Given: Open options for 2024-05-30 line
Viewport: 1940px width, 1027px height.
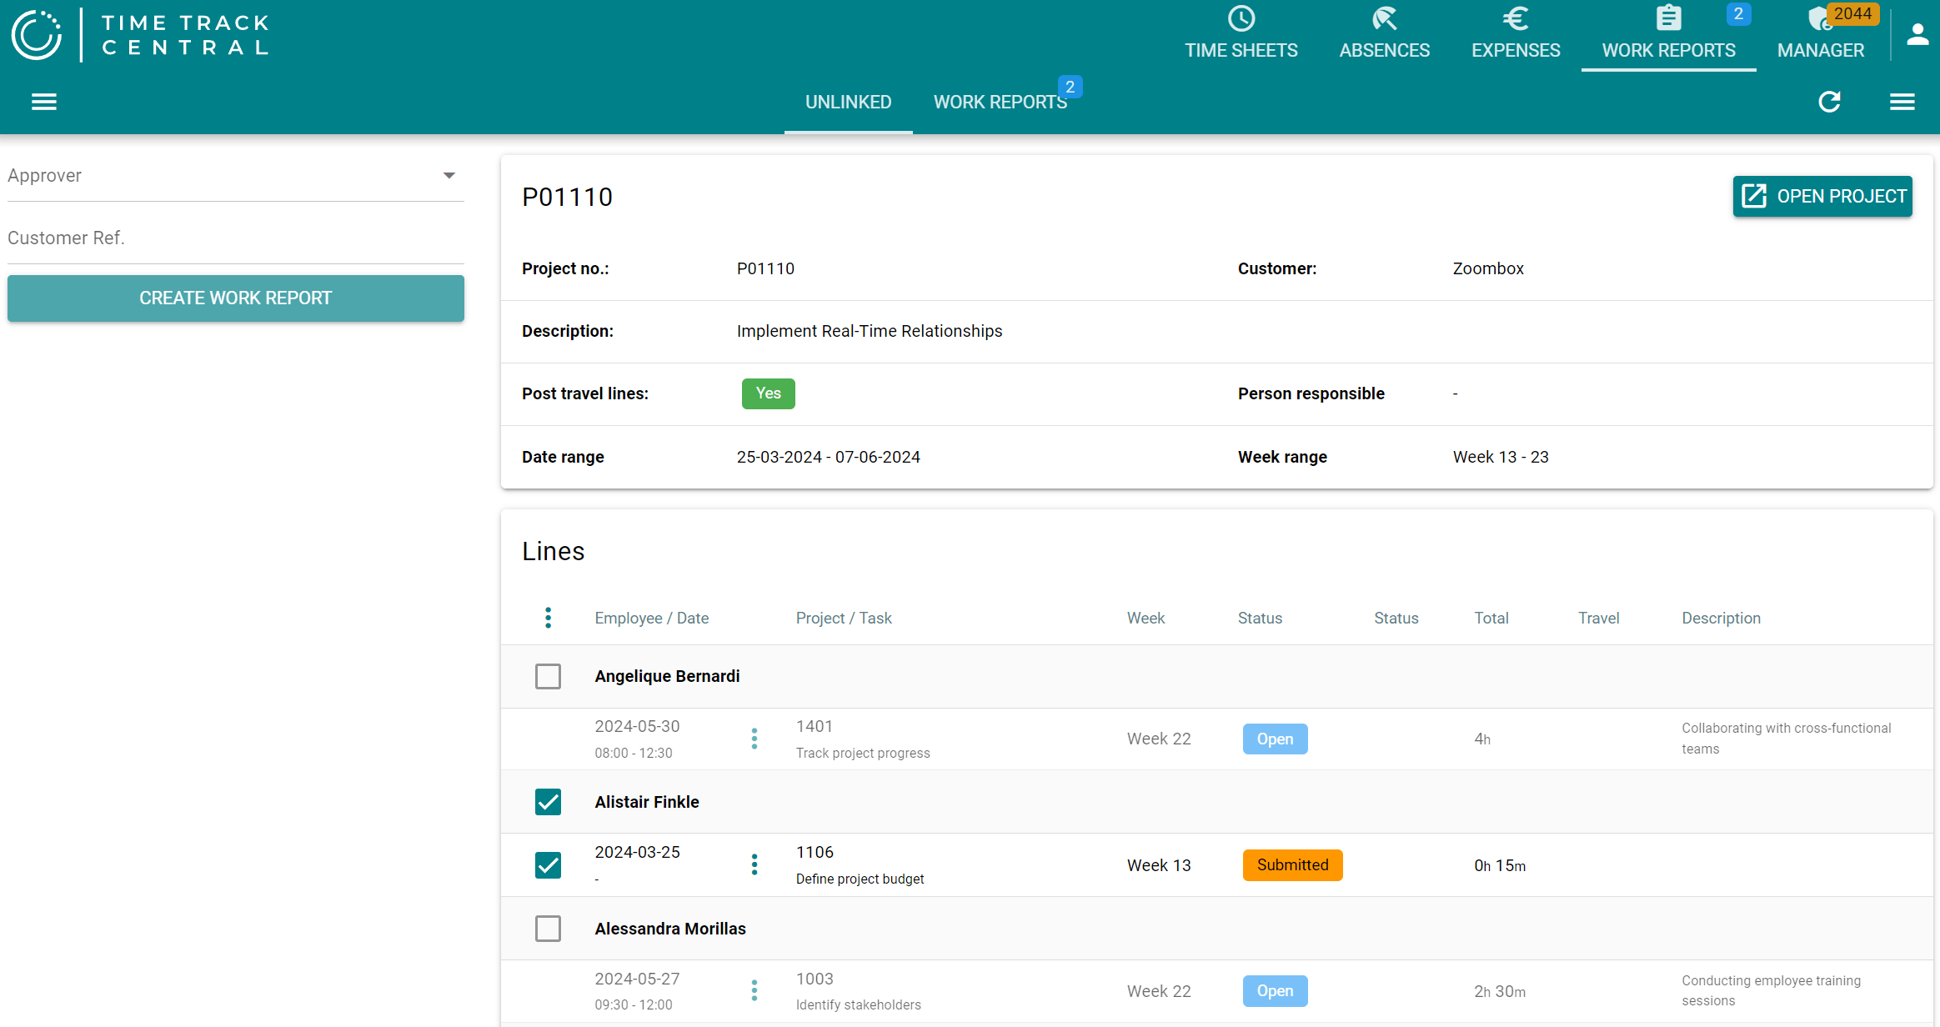Looking at the screenshot, I should [x=754, y=739].
